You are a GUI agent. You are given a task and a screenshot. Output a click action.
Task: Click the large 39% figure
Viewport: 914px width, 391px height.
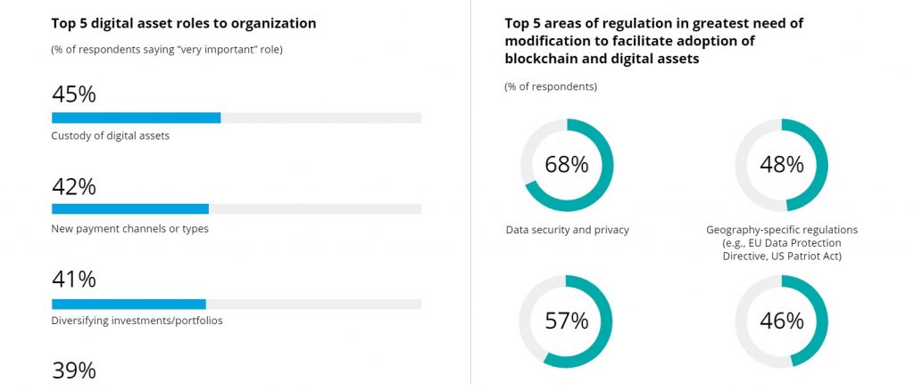pyautogui.click(x=74, y=371)
